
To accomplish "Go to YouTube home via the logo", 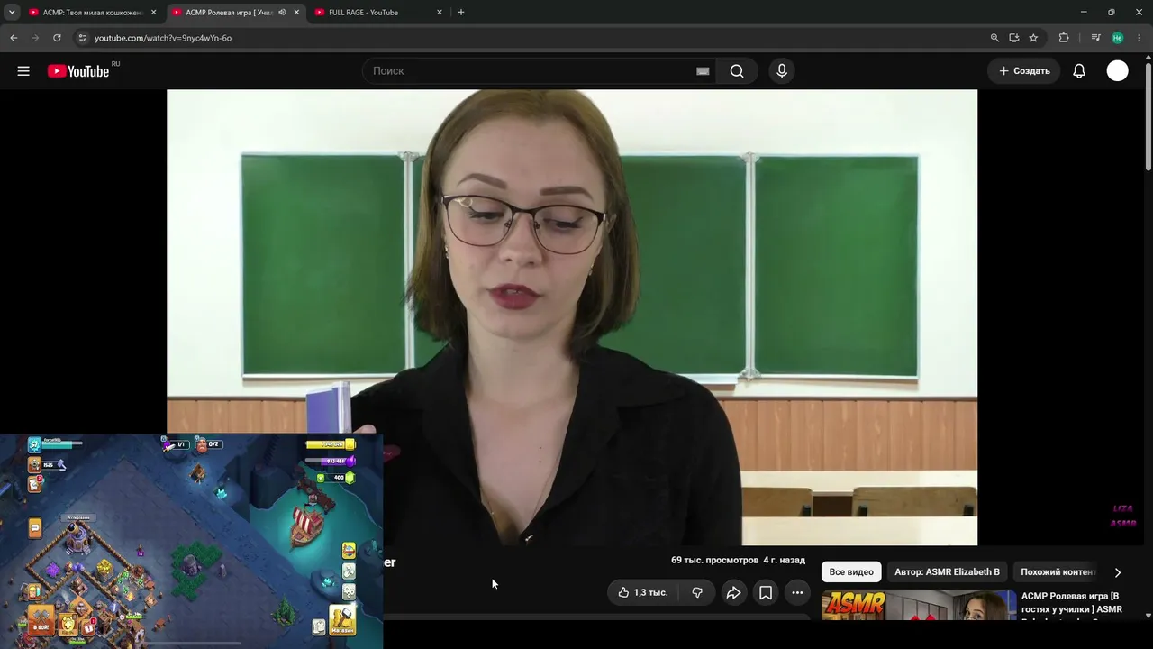I will click(x=78, y=71).
